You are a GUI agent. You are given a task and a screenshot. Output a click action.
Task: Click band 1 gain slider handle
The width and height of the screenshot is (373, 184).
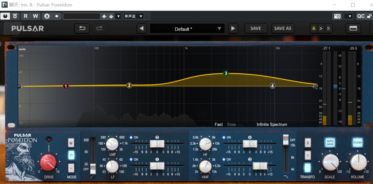[157, 165]
